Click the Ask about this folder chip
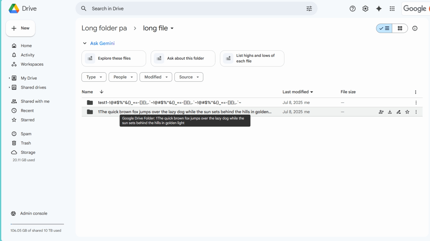The image size is (430, 241). click(183, 58)
